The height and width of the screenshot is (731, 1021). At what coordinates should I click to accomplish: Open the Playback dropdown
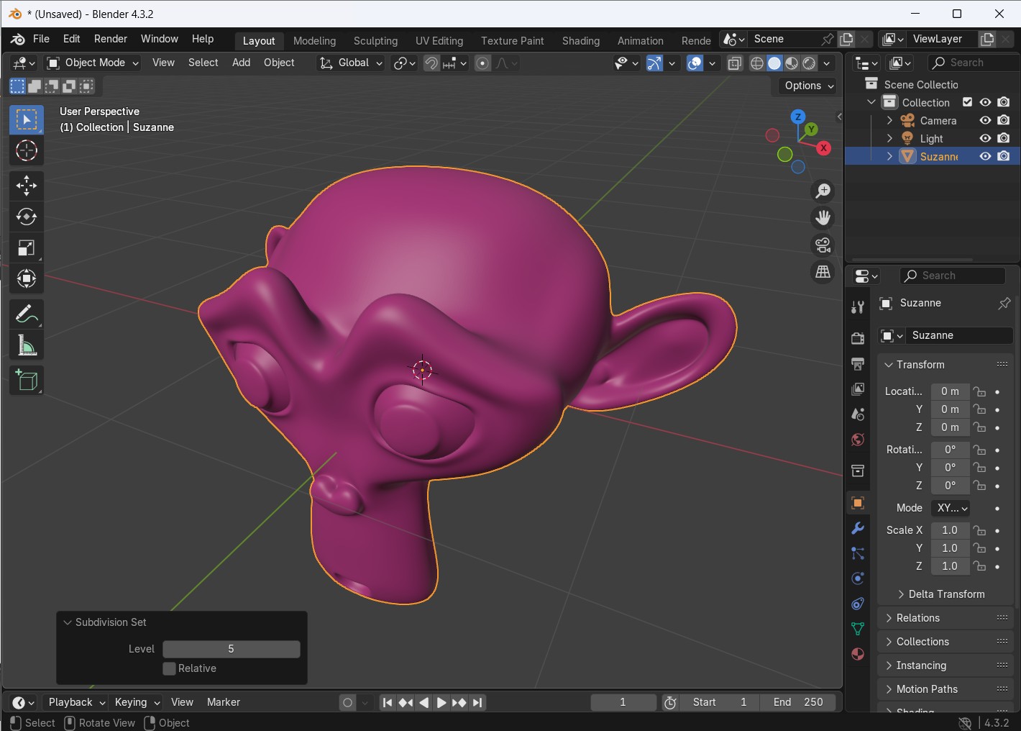77,702
